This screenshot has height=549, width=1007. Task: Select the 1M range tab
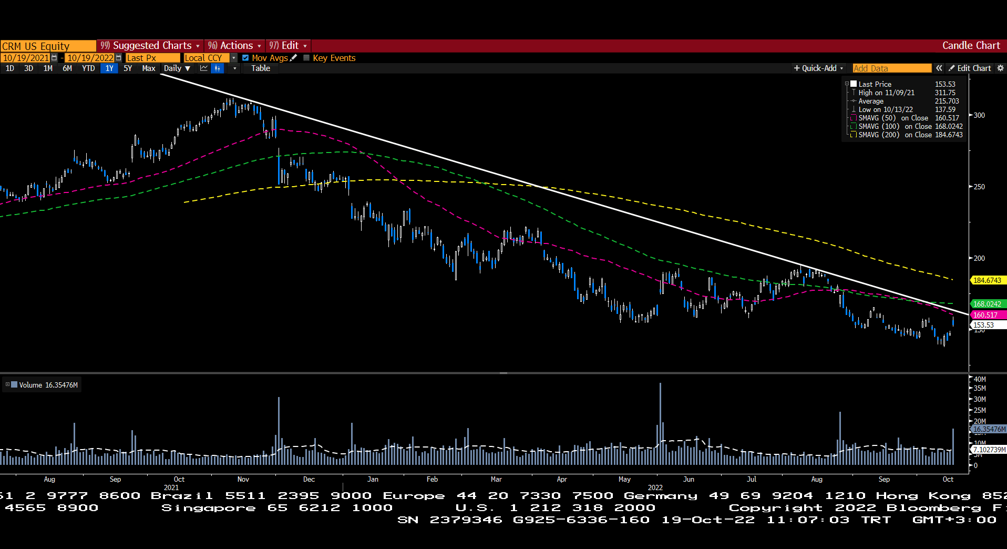point(48,68)
